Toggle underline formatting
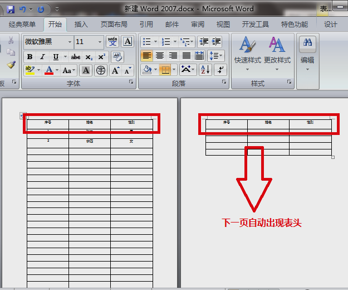The height and width of the screenshot is (290, 348). pyautogui.click(x=56, y=57)
